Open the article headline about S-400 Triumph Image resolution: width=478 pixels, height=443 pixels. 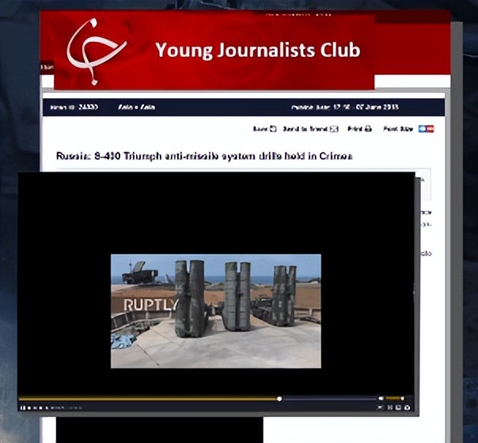[x=204, y=157]
